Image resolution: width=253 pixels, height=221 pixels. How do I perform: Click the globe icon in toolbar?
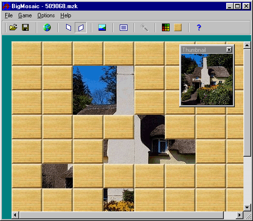pyautogui.click(x=47, y=27)
